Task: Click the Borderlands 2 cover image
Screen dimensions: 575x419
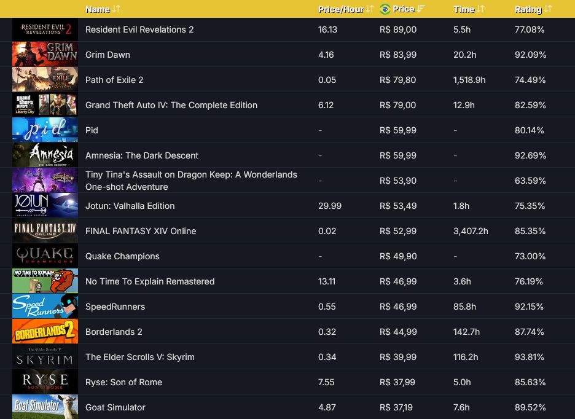Action: pyautogui.click(x=45, y=332)
